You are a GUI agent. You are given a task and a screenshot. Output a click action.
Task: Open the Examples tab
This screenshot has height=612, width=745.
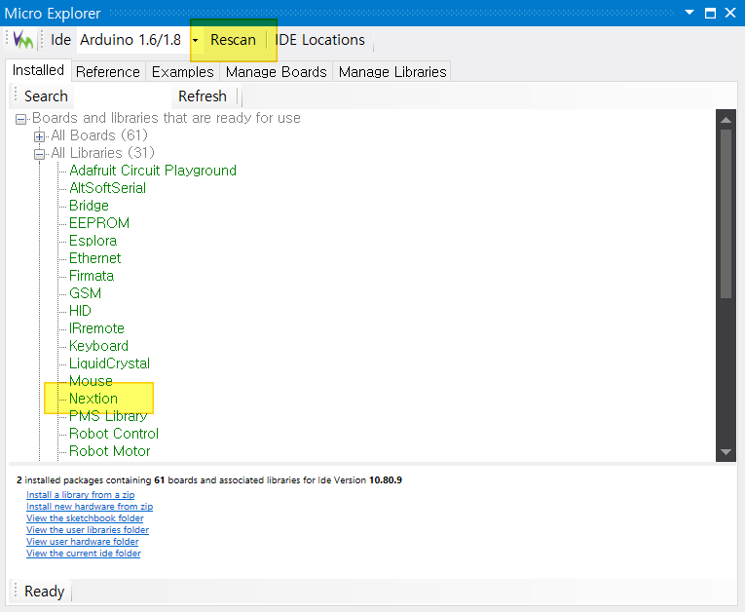pos(182,72)
